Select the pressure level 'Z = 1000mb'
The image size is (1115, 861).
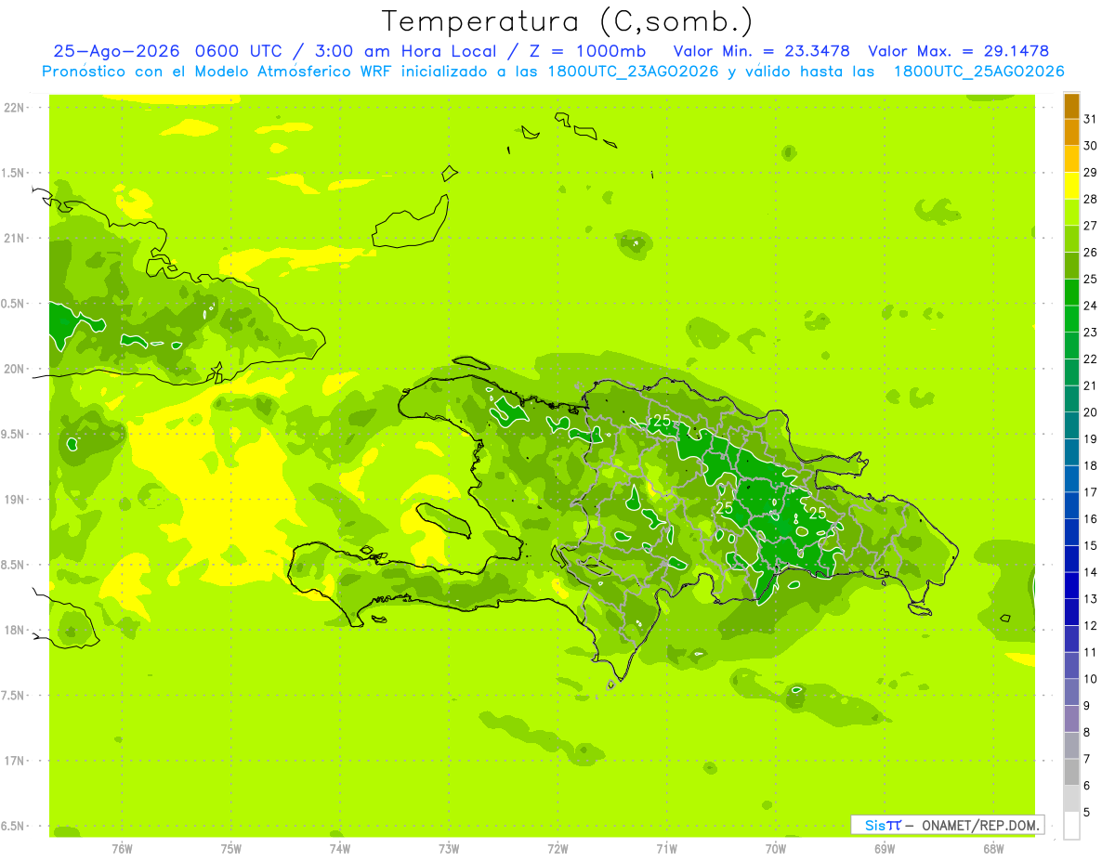point(587,51)
